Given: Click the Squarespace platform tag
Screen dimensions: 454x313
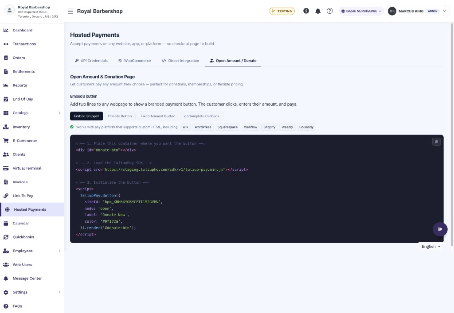Looking at the screenshot, I should tap(227, 127).
